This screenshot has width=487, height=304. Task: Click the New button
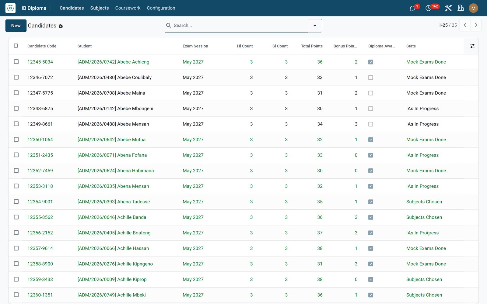tap(16, 26)
